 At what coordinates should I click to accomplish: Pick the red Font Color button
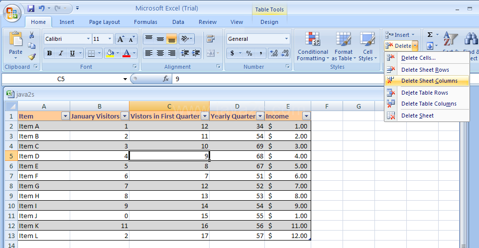[126, 53]
